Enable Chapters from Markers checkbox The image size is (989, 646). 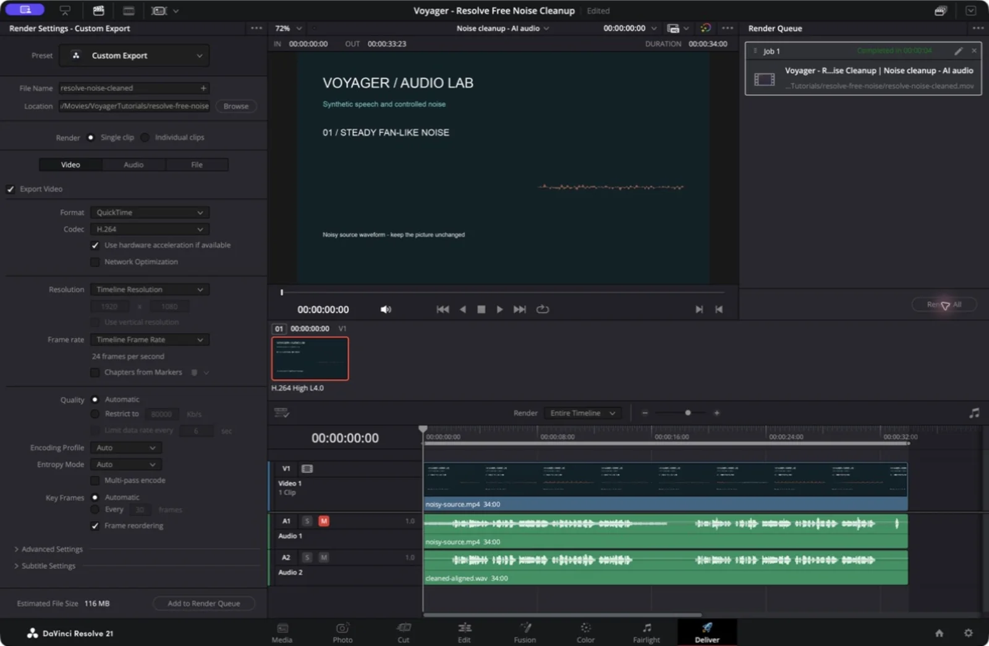(x=95, y=372)
